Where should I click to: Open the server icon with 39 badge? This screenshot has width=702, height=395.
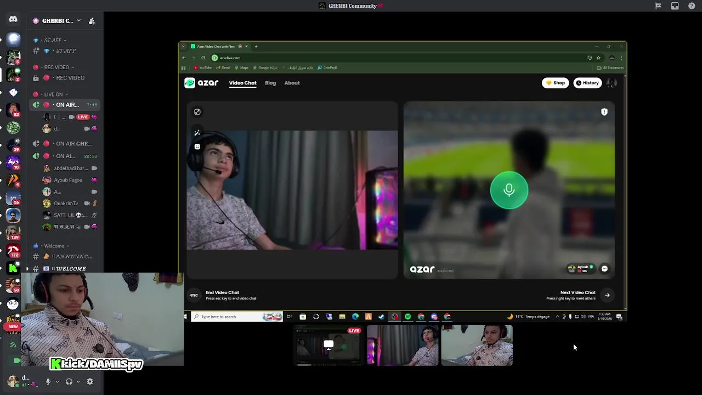(x=13, y=145)
